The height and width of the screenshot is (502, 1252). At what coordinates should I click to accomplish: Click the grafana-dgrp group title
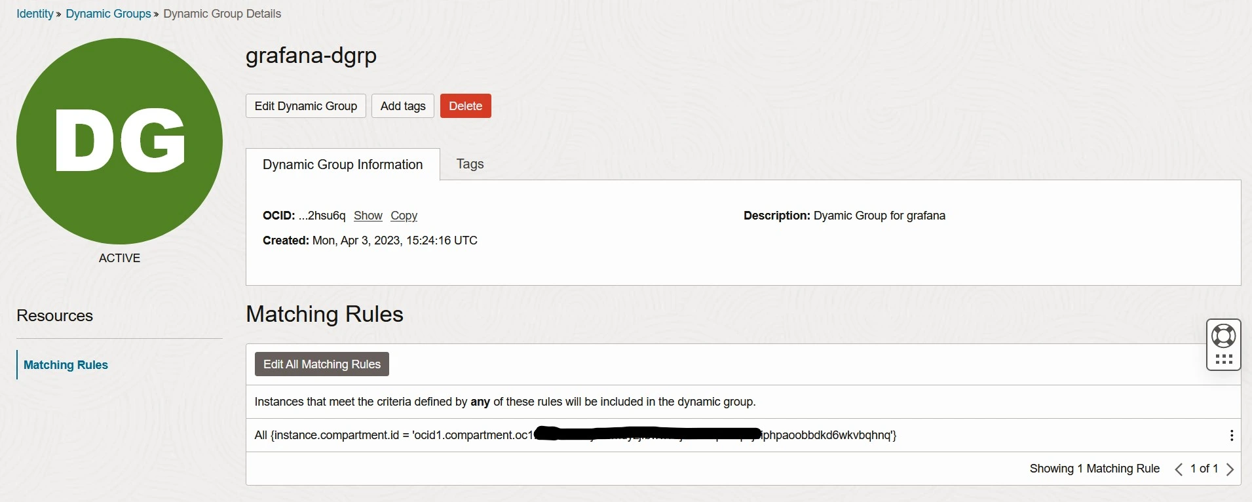(x=311, y=56)
